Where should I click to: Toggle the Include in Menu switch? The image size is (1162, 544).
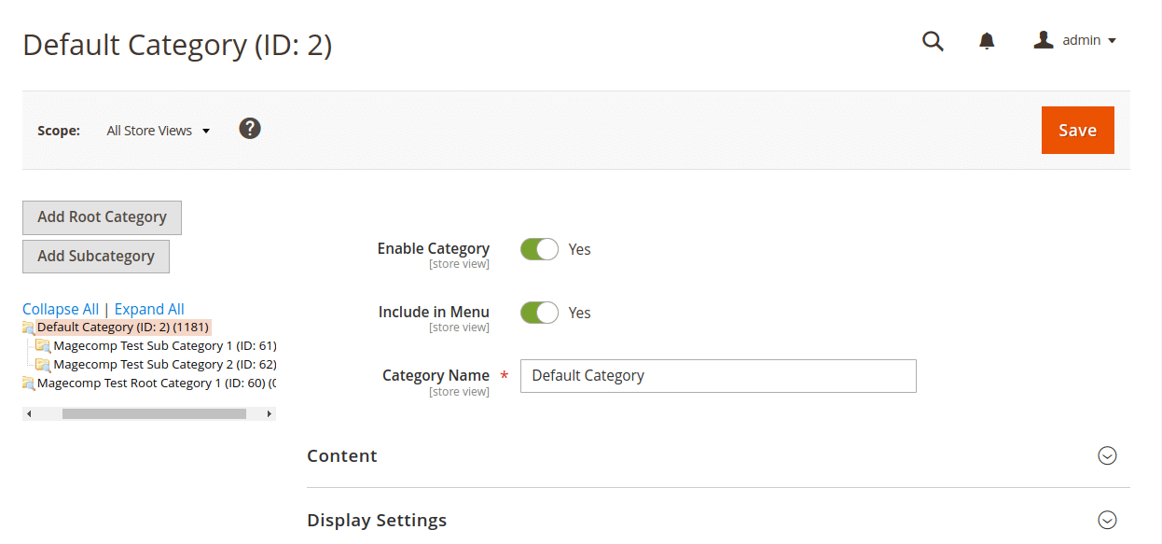(539, 313)
